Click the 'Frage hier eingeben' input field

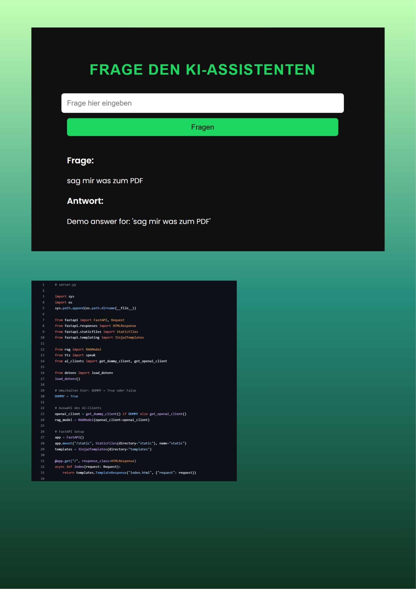pos(202,103)
